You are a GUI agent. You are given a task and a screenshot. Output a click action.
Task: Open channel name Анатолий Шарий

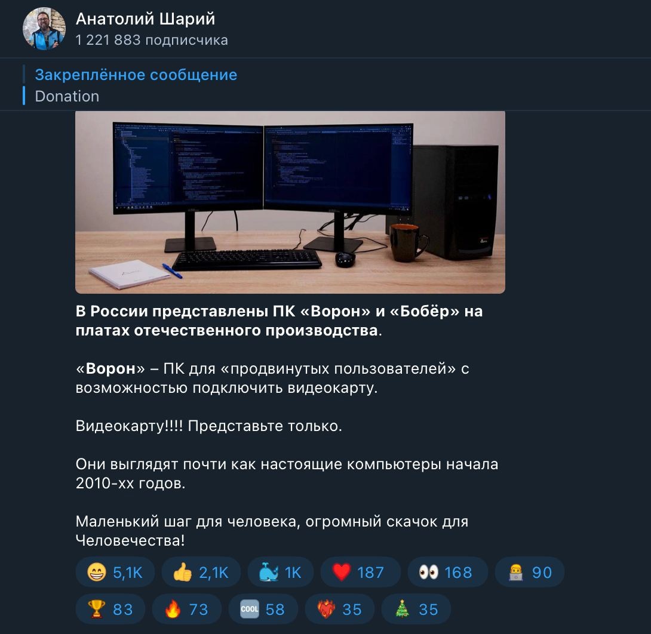[x=145, y=19]
